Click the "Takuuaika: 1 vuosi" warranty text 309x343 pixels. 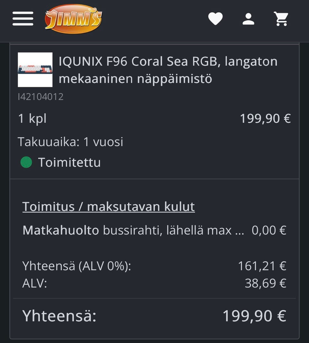[x=70, y=142]
